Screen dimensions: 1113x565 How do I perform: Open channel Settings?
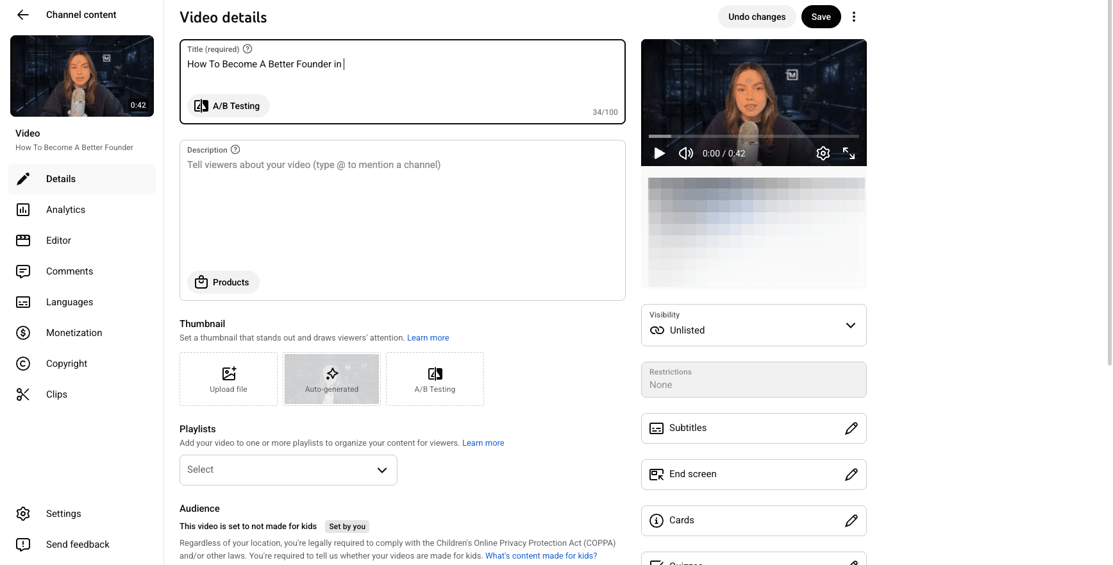(x=81, y=514)
